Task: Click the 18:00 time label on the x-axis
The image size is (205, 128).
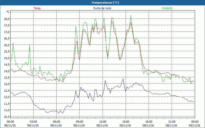Action: [149, 122]
